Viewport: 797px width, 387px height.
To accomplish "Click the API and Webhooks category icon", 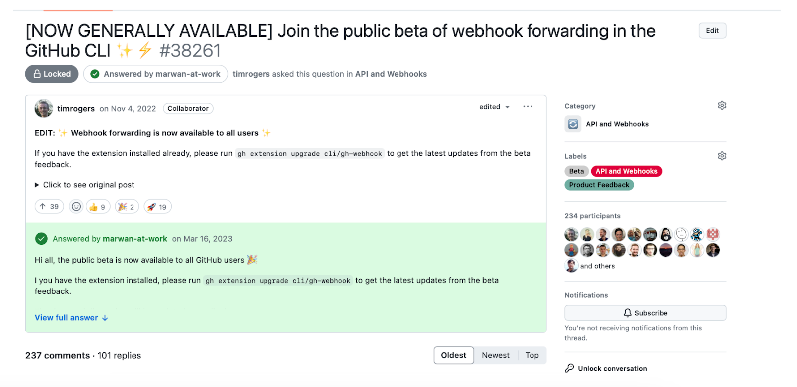I will click(x=573, y=124).
